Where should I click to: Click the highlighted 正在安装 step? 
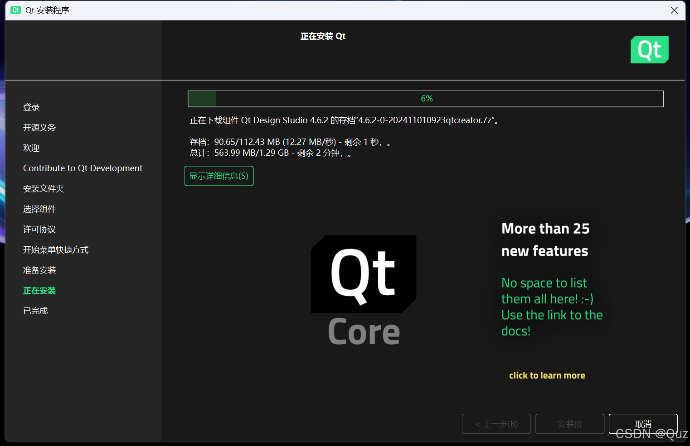coord(39,290)
